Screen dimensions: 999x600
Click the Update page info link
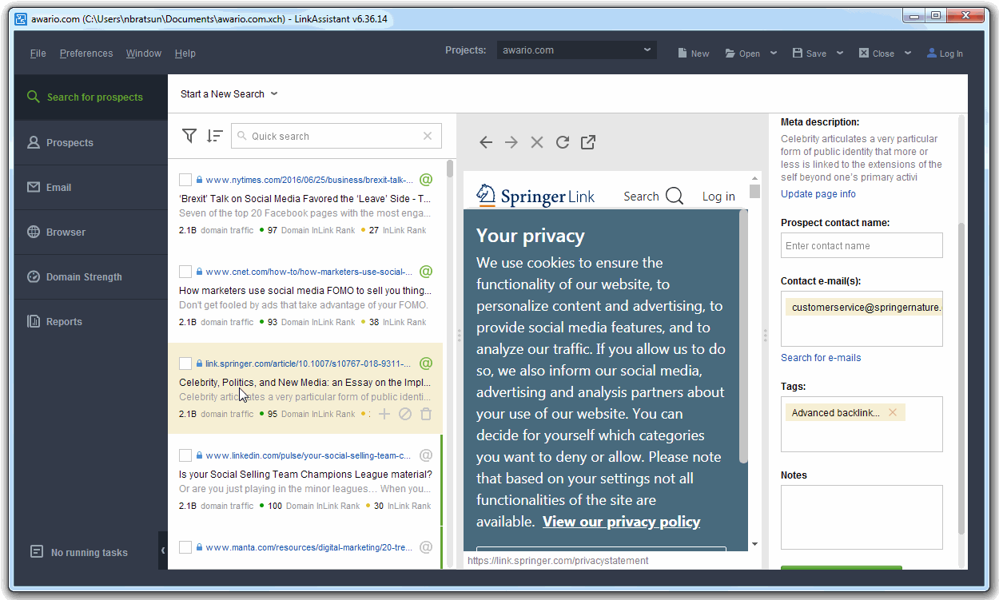[818, 194]
